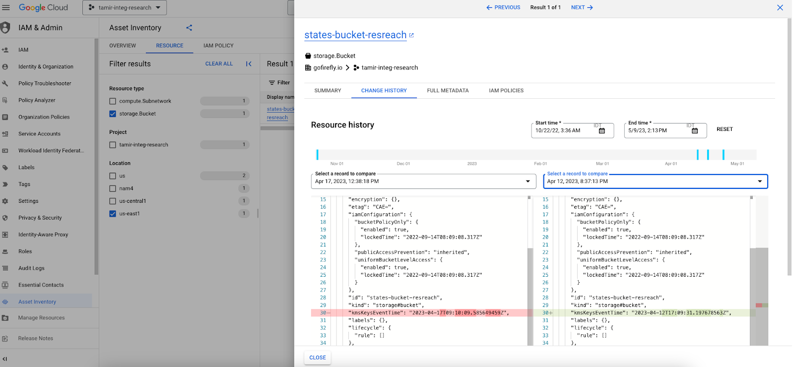Image resolution: width=794 pixels, height=367 pixels.
Task: Check the compute.Subnetwork resource type
Action: (x=113, y=101)
